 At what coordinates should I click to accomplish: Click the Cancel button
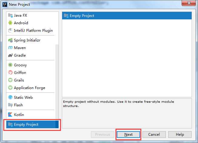click(x=154, y=135)
